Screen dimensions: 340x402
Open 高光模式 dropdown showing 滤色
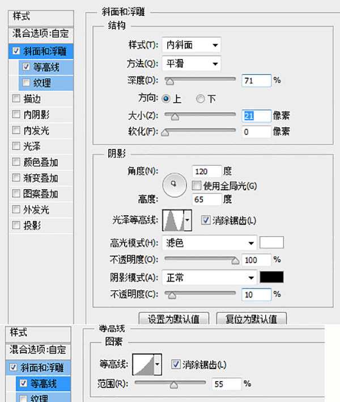(x=209, y=243)
